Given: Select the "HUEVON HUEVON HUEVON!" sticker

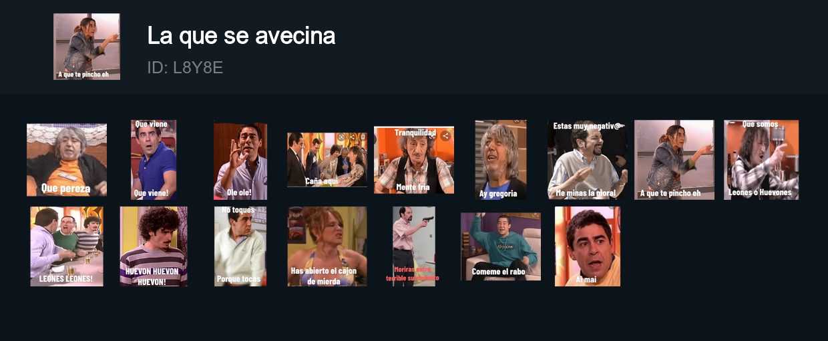Looking at the screenshot, I should [x=154, y=246].
